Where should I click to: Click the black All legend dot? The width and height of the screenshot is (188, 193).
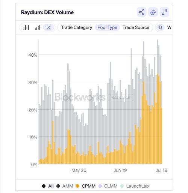[x=44, y=186]
